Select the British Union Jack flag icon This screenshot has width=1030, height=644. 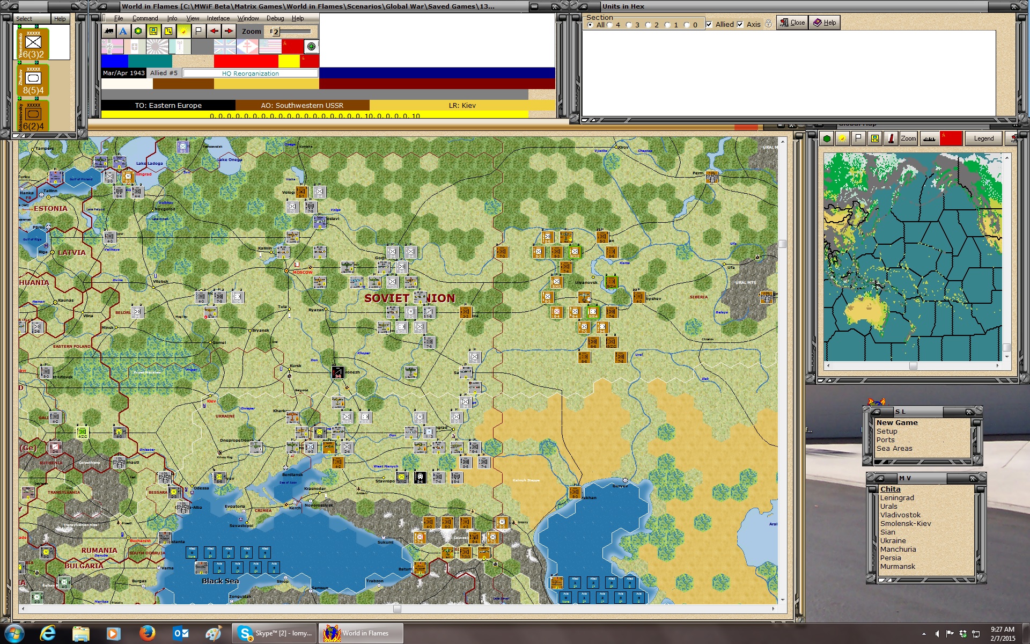(x=225, y=47)
